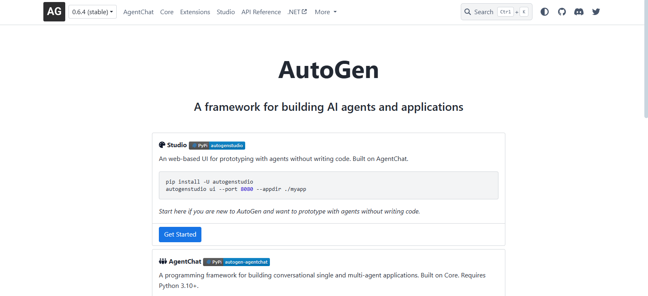
Task: Click the pip install autogenstudio code block
Action: (329, 186)
